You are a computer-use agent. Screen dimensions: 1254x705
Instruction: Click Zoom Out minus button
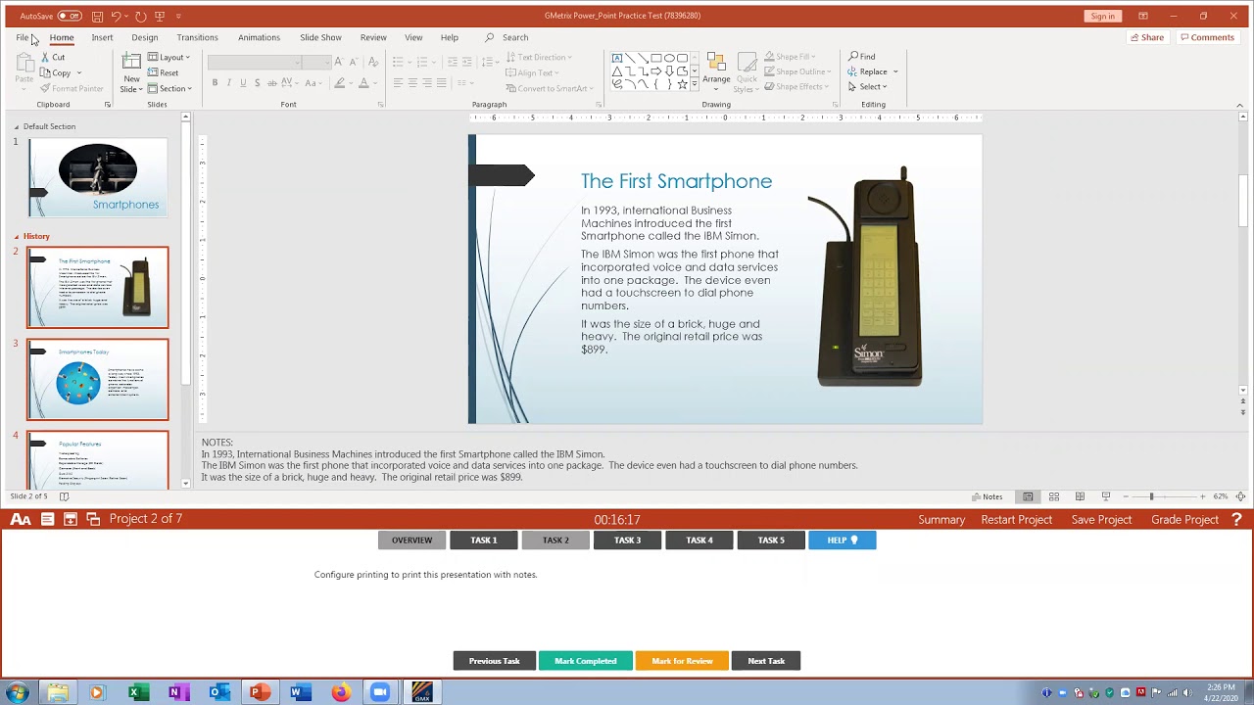click(1126, 496)
